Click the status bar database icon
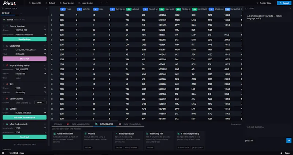 (x=3, y=153)
